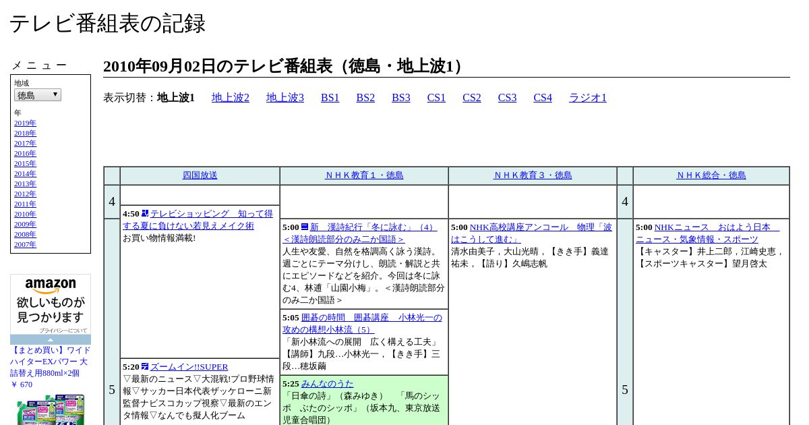Click the Amazon ad banner text 欲しいものが見つかります
The width and height of the screenshot is (809, 425).
51,310
